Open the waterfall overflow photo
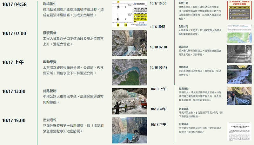 pyautogui.click(x=239, y=74)
